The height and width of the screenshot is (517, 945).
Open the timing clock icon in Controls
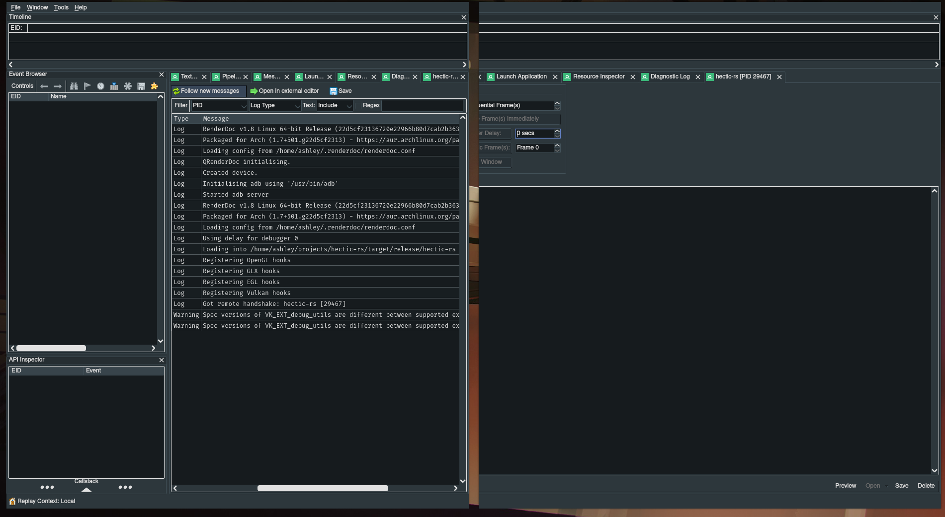click(100, 86)
